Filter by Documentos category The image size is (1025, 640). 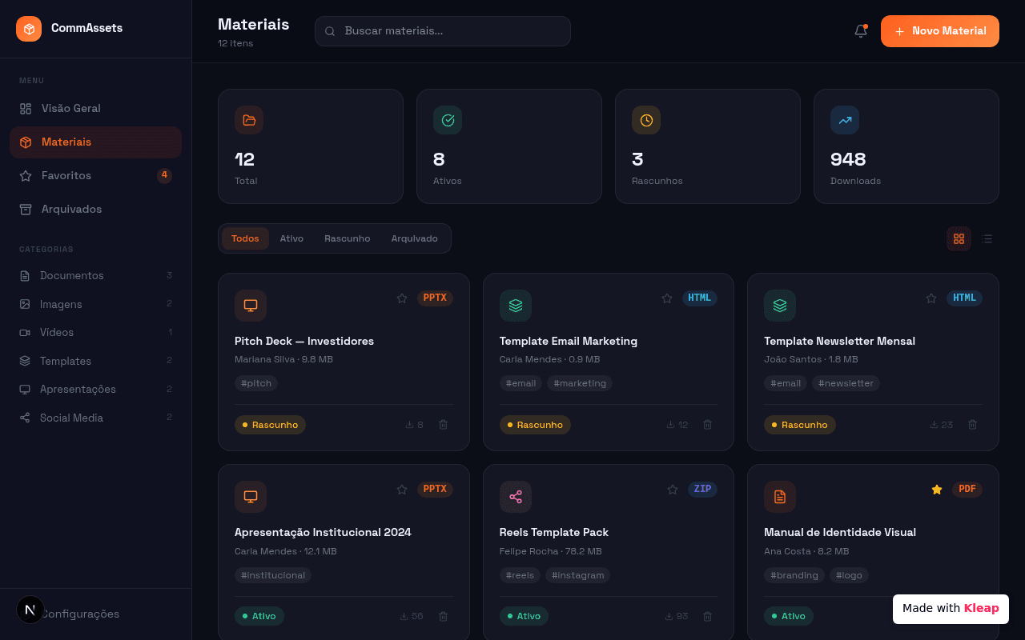click(96, 275)
